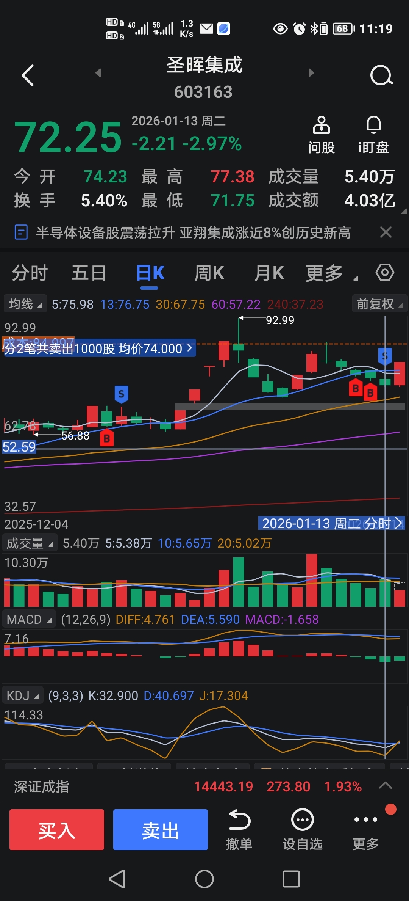Tap the 1.93% index change
The width and height of the screenshot is (409, 901).
pyautogui.click(x=343, y=786)
